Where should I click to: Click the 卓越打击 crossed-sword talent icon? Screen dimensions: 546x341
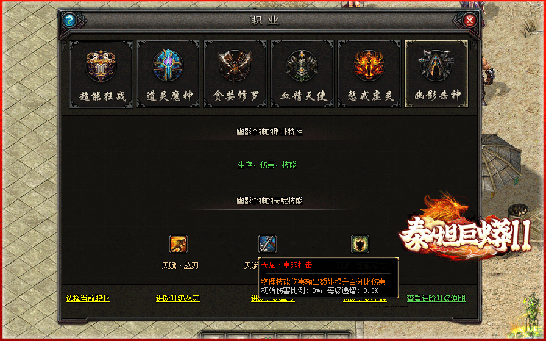pyautogui.click(x=268, y=244)
